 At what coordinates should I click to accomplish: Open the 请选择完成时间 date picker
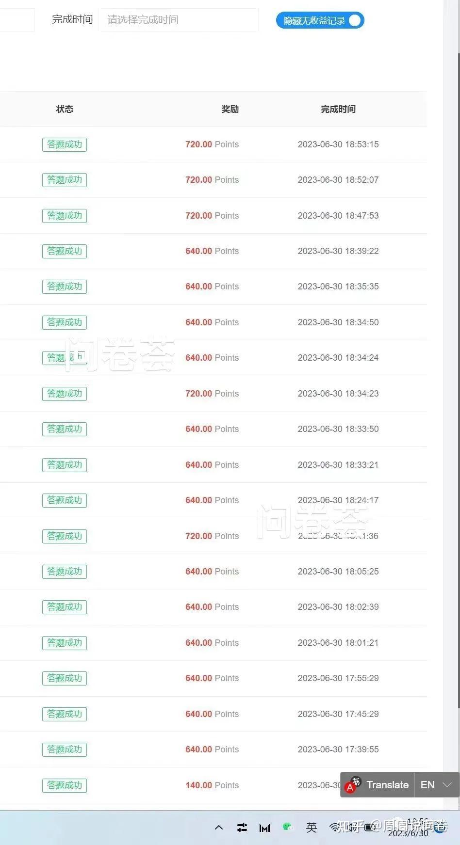[x=179, y=20]
